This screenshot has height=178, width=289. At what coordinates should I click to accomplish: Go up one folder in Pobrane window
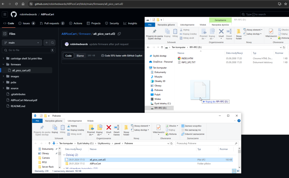[x=49, y=143]
